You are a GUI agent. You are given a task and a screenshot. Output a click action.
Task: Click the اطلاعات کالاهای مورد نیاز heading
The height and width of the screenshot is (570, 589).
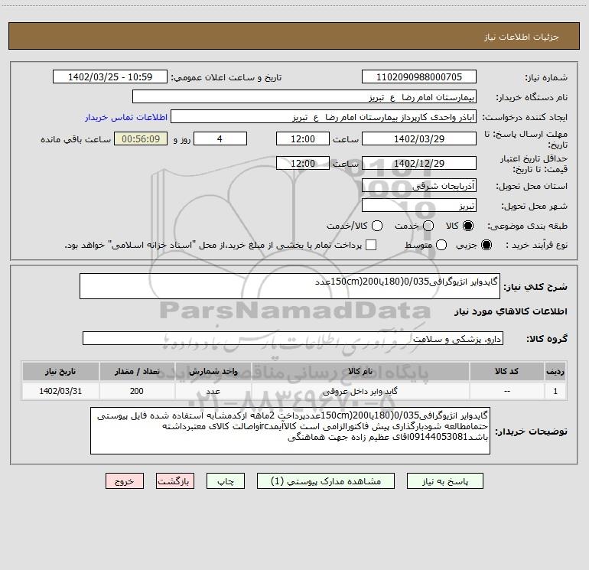click(x=511, y=311)
